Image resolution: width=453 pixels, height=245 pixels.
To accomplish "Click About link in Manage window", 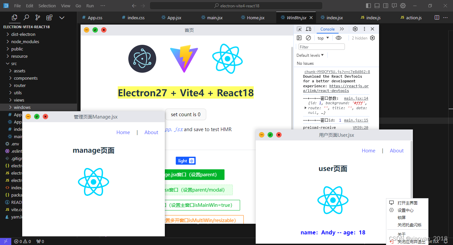I will (151, 132).
